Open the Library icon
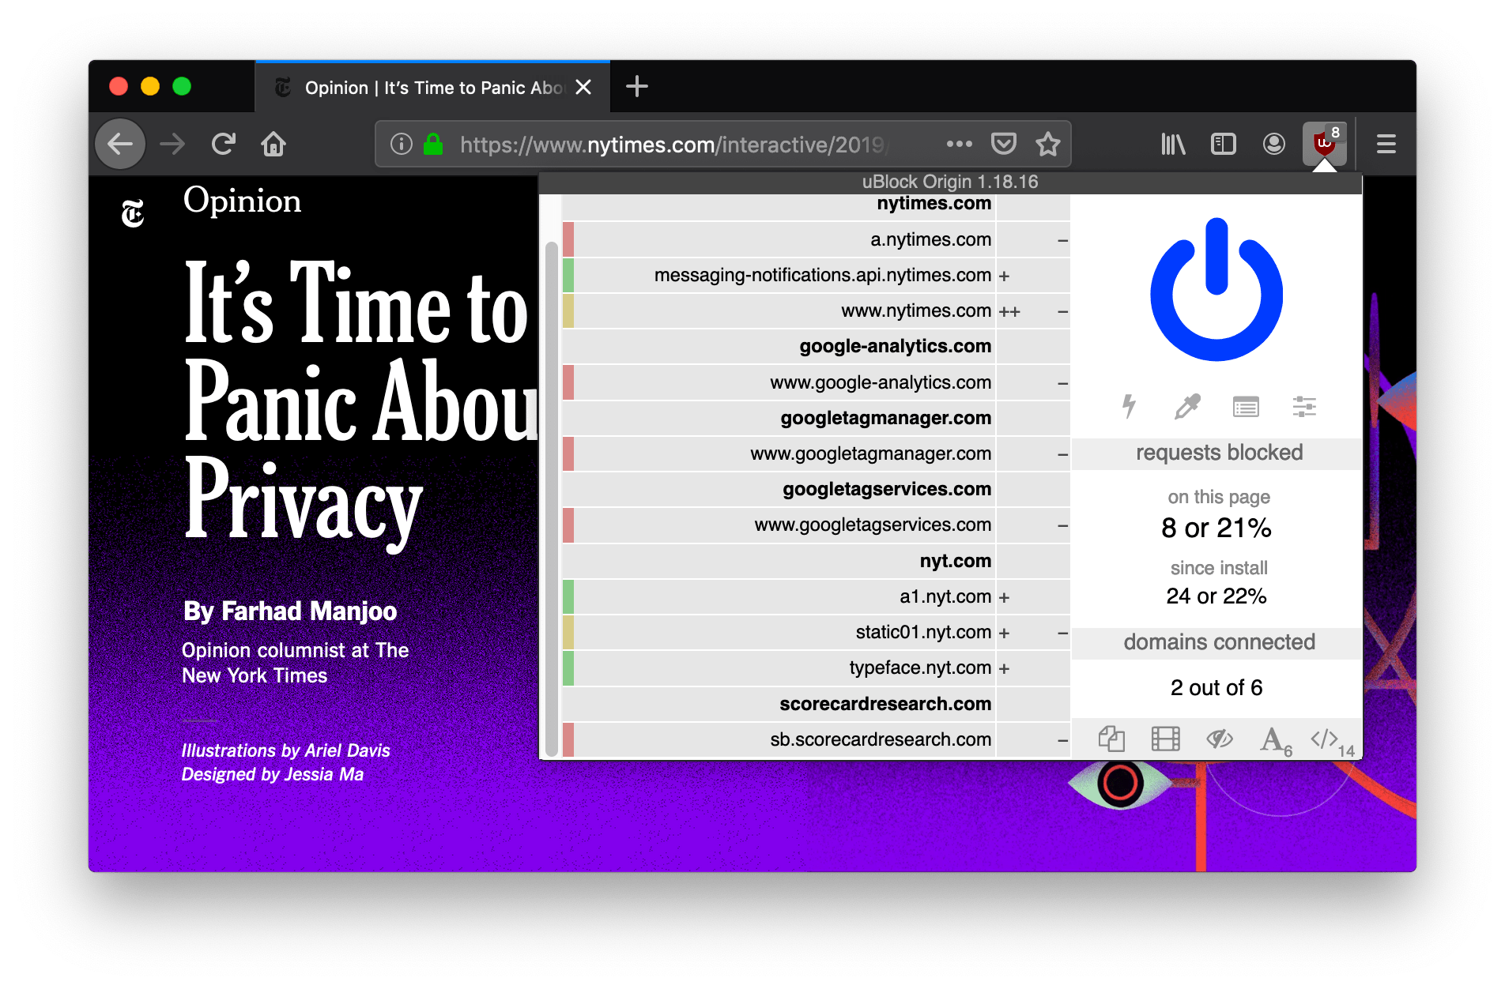Image resolution: width=1505 pixels, height=989 pixels. coord(1173,144)
